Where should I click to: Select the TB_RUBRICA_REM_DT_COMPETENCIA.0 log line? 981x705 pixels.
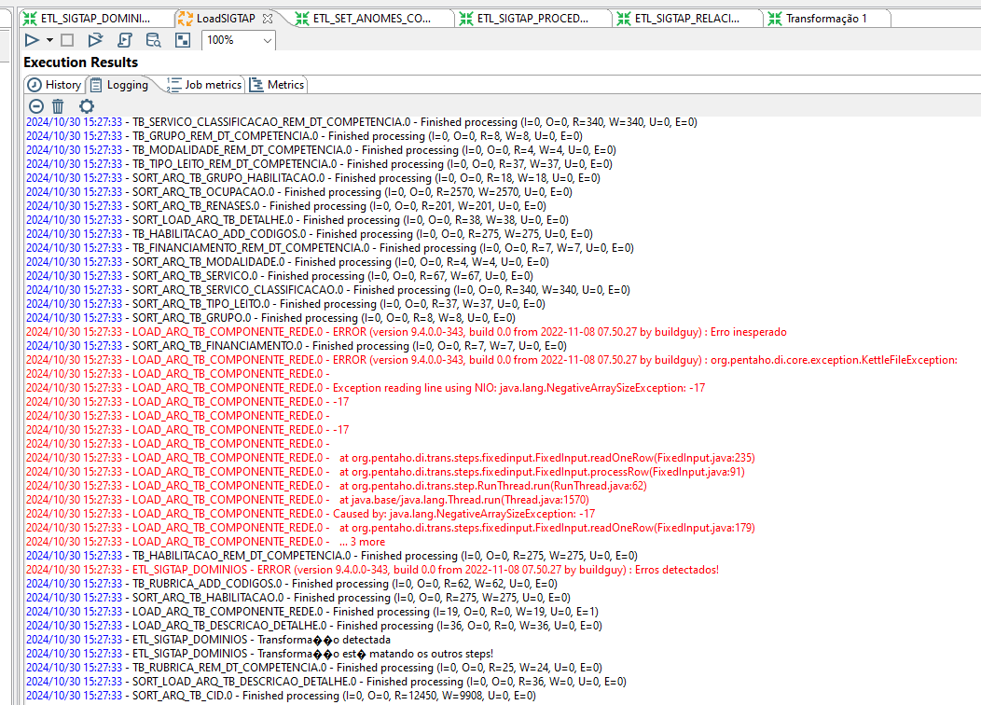314,668
